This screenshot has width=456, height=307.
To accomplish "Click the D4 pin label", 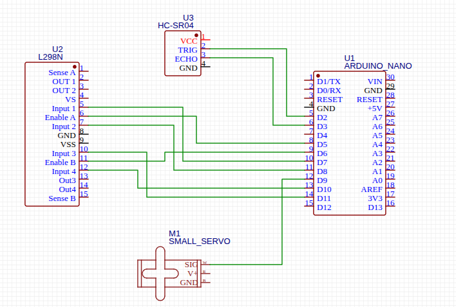I will click(x=322, y=136).
